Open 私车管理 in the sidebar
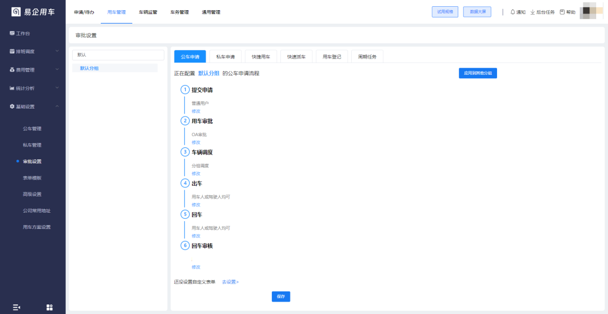This screenshot has width=608, height=314. pos(32,145)
